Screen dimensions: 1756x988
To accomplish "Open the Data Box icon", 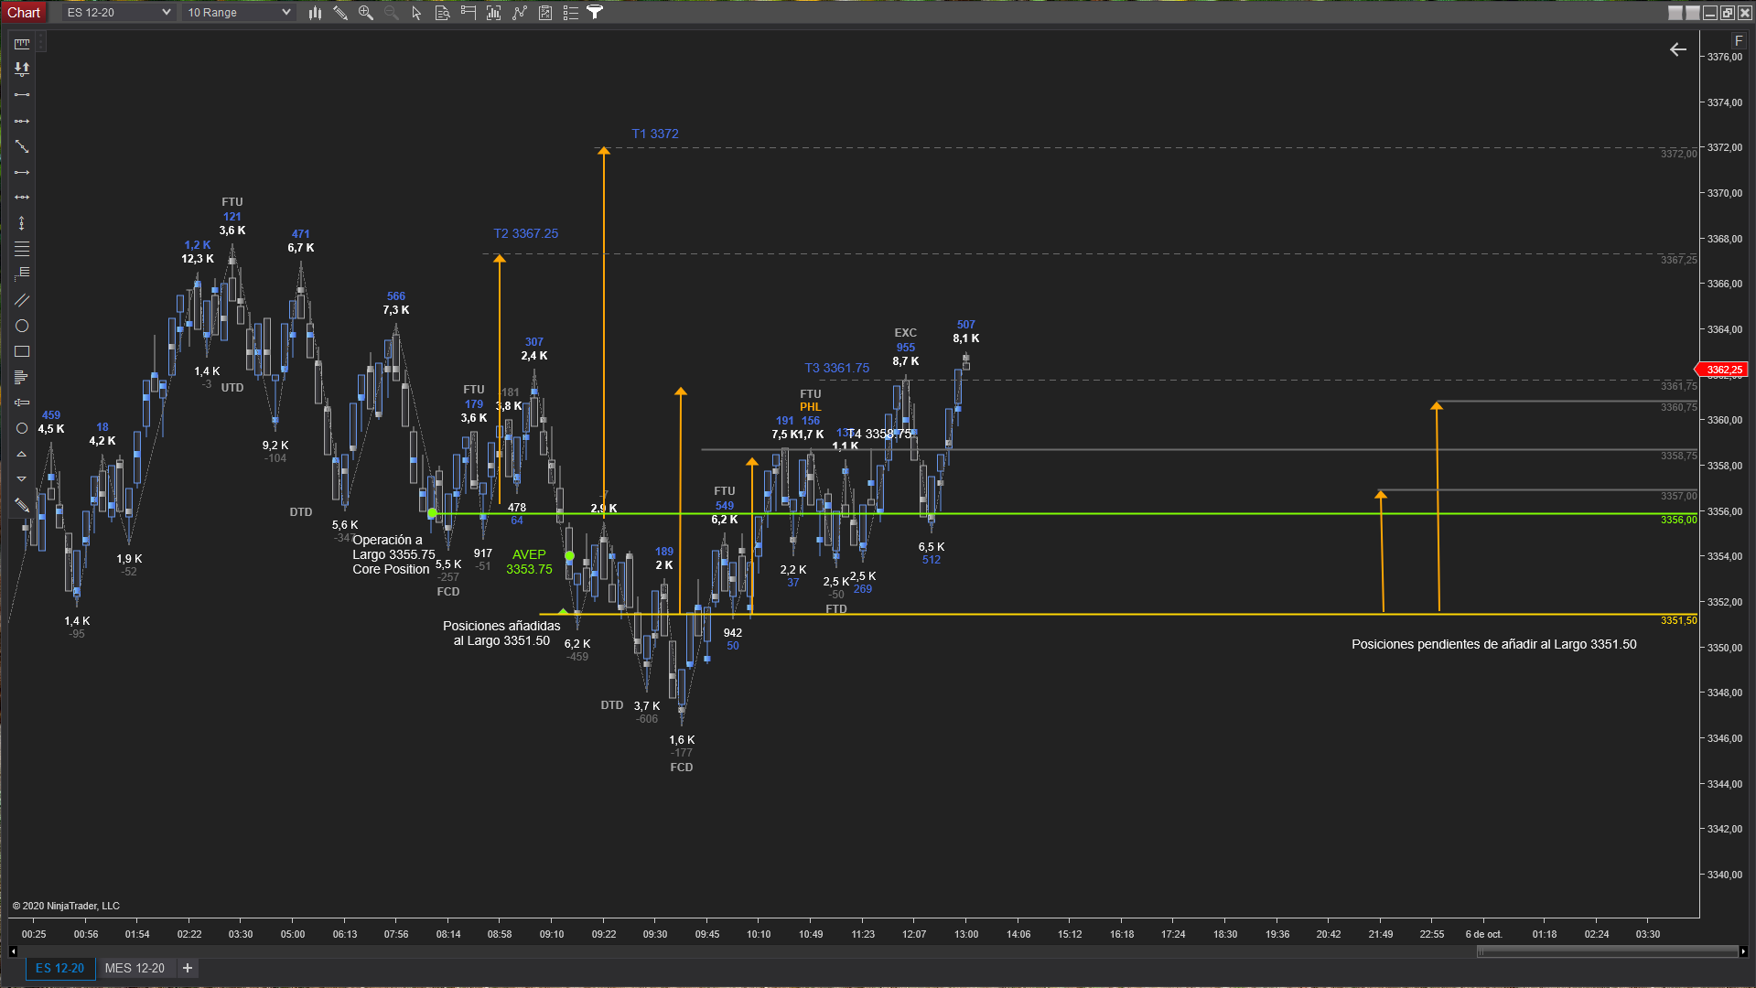I will (442, 13).
